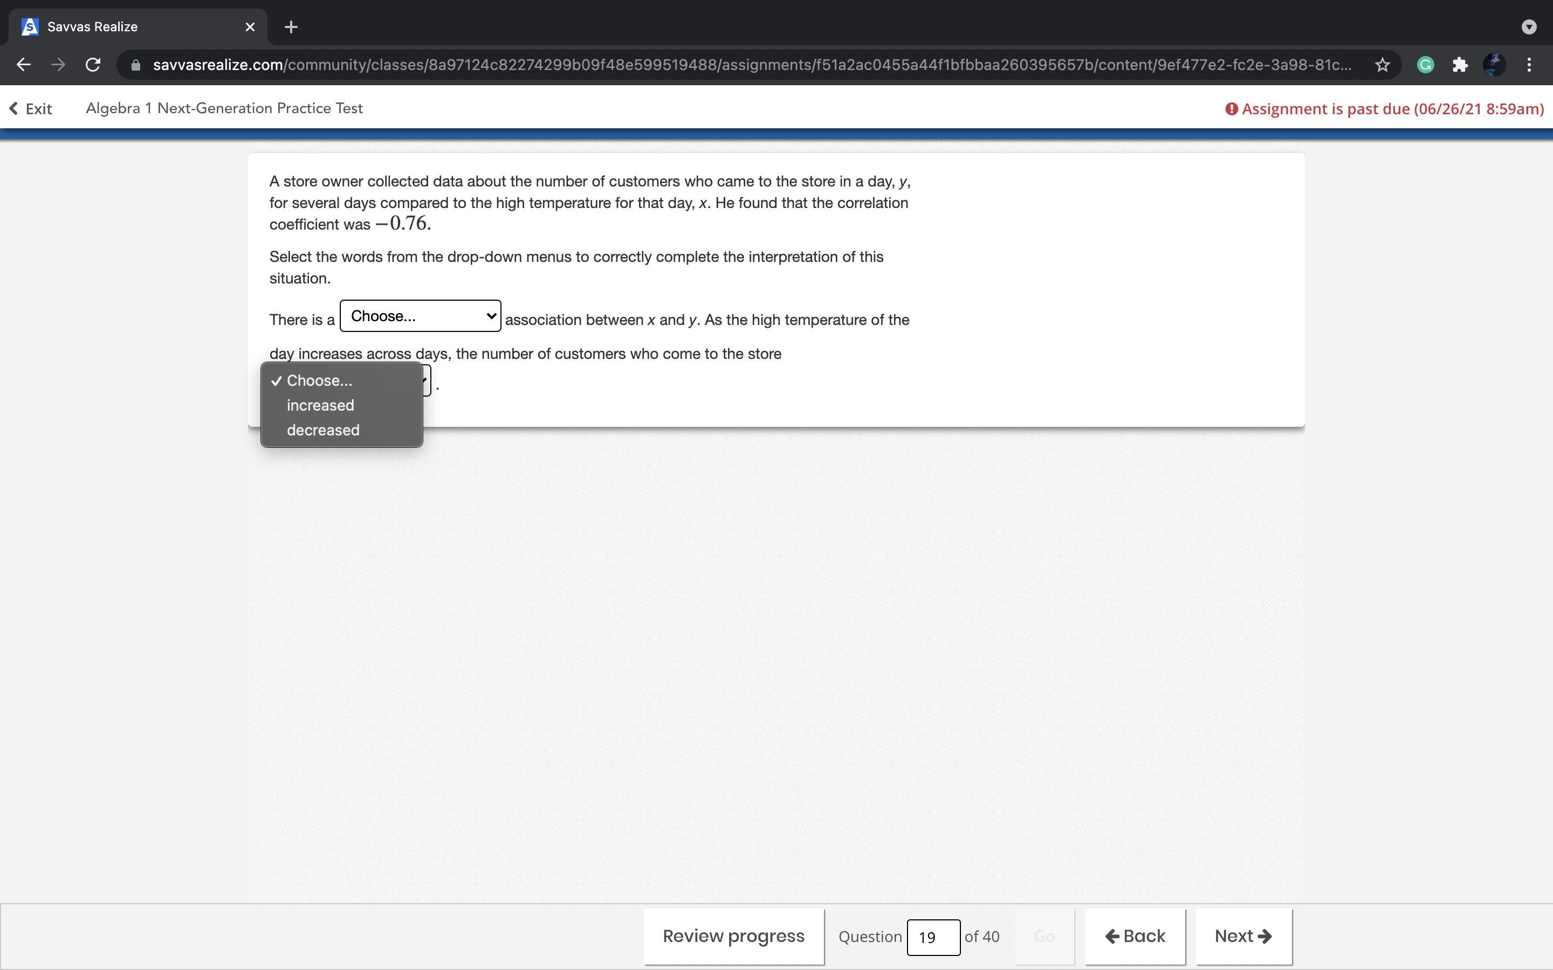Choose 'increased' from the open list
Viewport: 1553px width, 970px height.
point(320,405)
